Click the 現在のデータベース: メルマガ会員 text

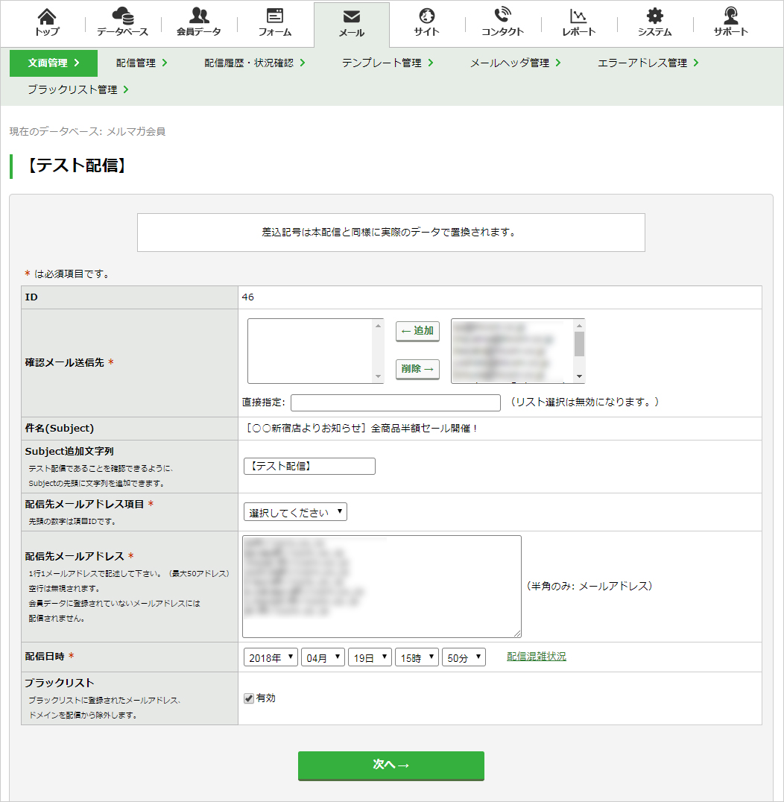coord(87,131)
